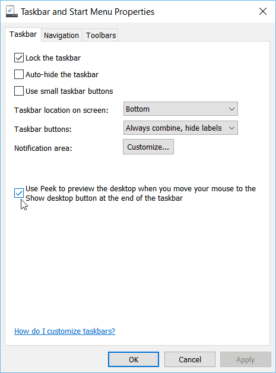Click the taskbar properties icon in title bar

click(x=12, y=12)
